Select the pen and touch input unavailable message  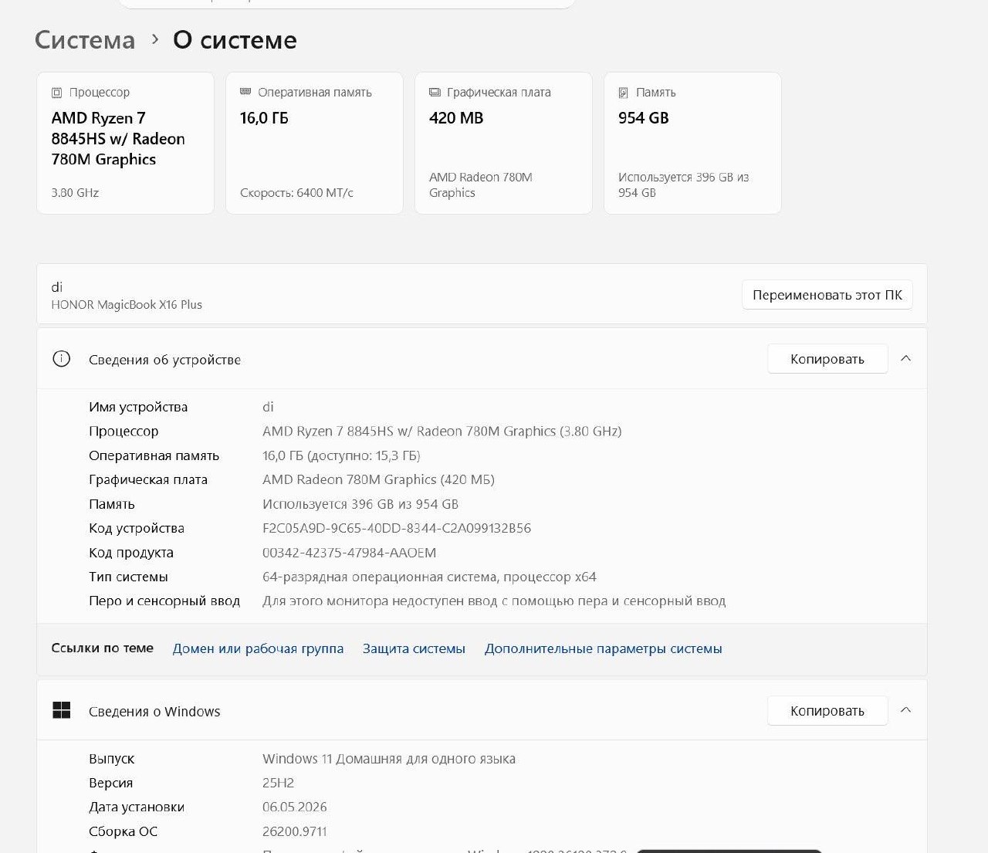click(494, 601)
